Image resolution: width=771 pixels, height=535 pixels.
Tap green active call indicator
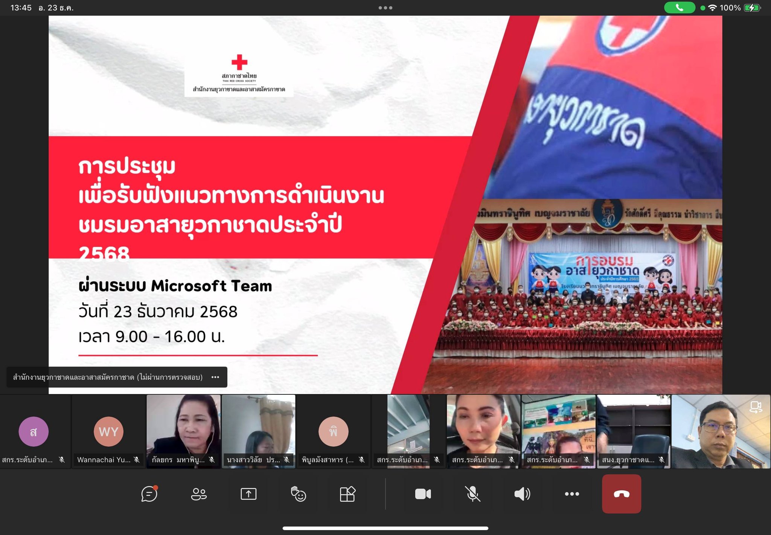[679, 8]
